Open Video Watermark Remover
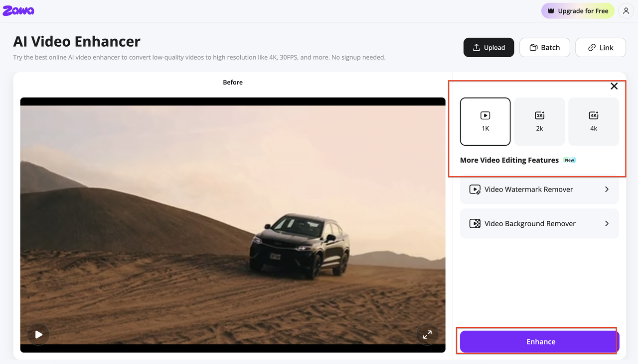The image size is (638, 364). pos(539,189)
